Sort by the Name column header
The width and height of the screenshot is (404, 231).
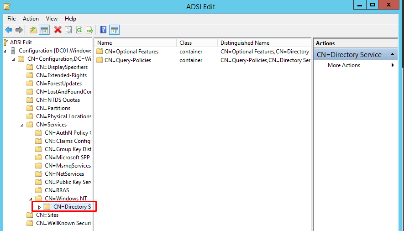[x=136, y=43]
